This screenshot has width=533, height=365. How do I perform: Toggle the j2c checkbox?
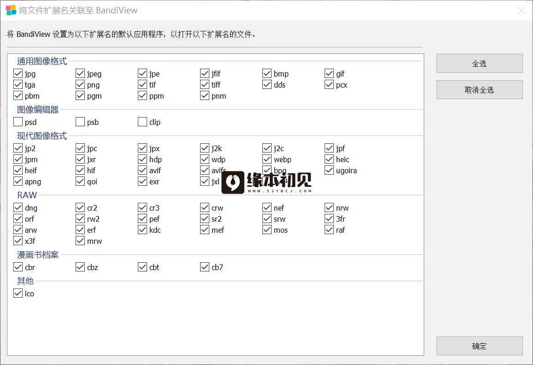267,148
